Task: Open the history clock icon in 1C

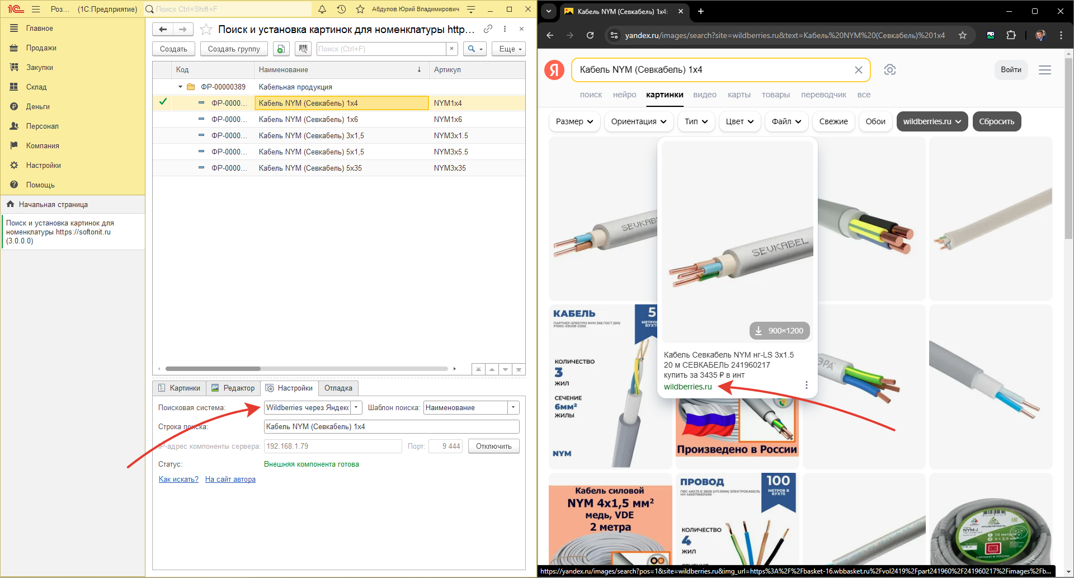Action: (341, 10)
